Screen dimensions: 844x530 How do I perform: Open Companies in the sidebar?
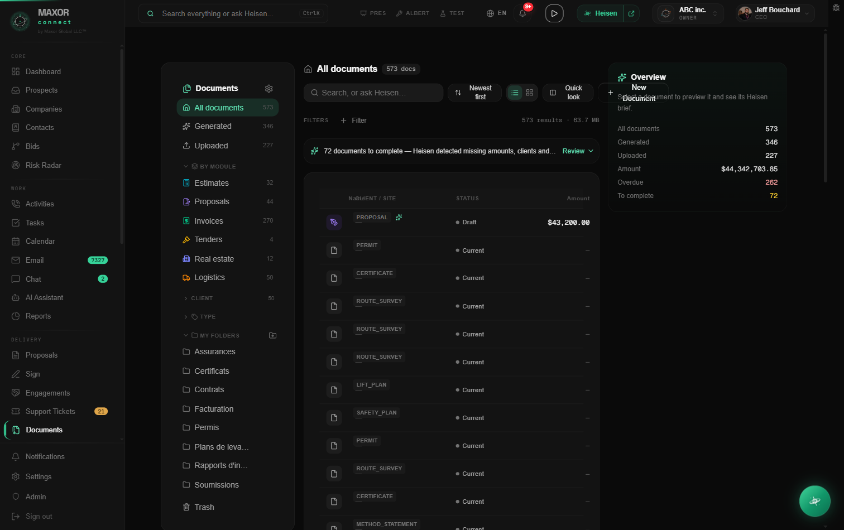(x=60, y=109)
